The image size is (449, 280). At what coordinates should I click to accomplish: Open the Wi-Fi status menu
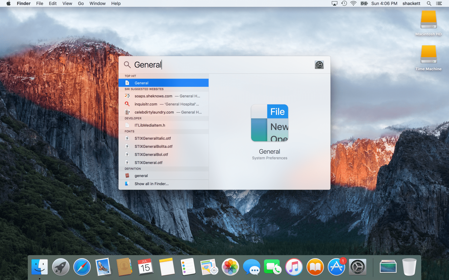tap(354, 3)
